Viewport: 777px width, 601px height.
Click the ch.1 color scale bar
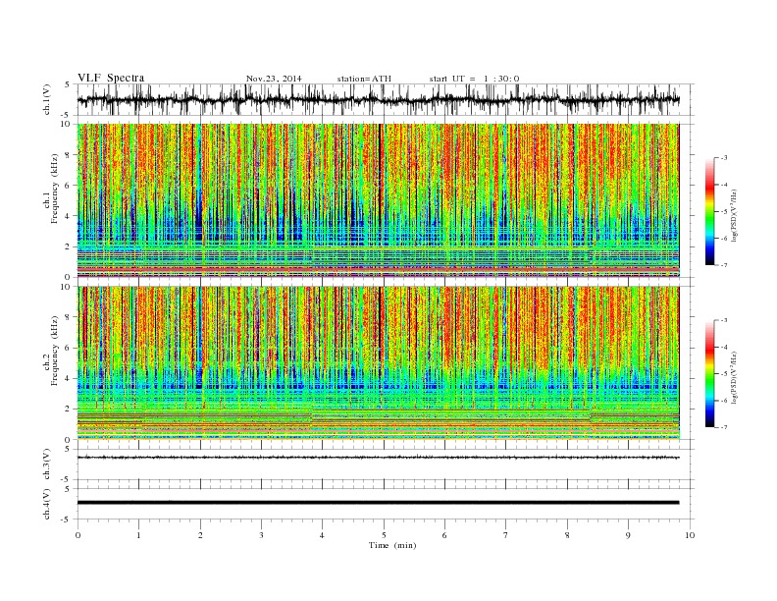pos(709,211)
